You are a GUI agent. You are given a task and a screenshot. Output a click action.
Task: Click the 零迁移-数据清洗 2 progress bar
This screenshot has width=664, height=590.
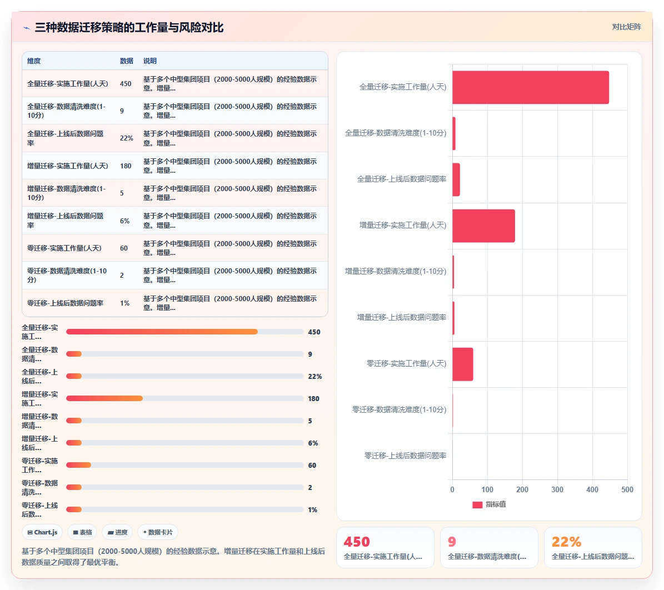(x=184, y=487)
